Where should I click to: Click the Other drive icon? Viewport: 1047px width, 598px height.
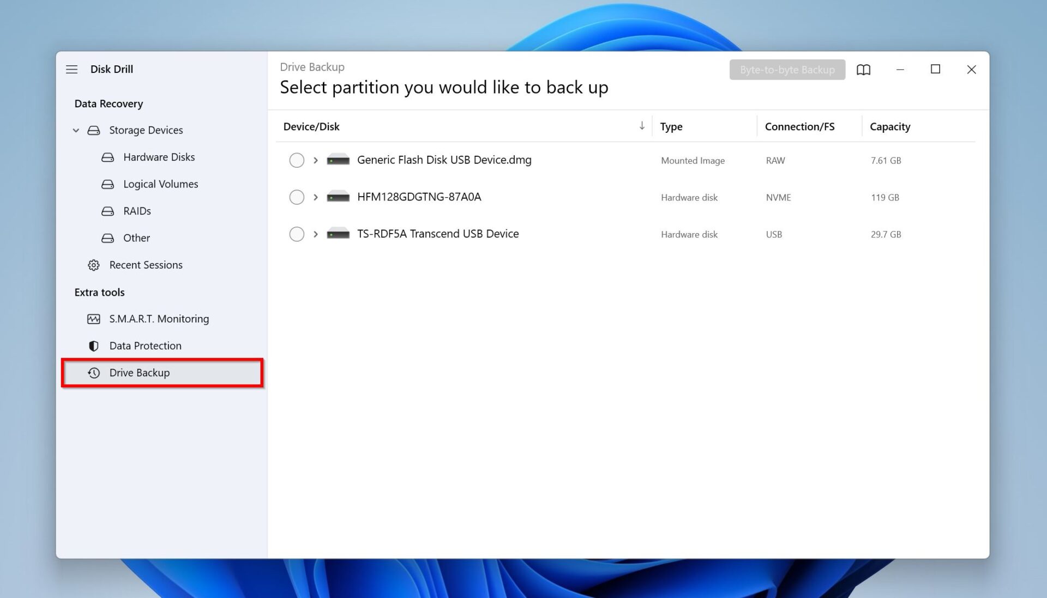click(x=108, y=238)
